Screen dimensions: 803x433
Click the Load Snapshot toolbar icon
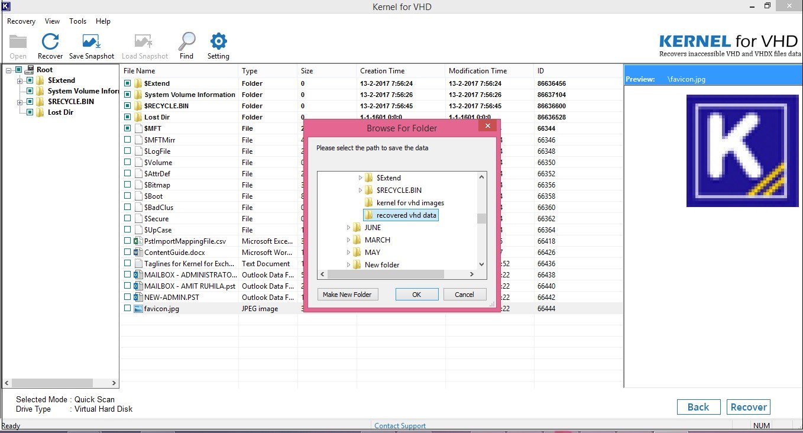pos(145,42)
